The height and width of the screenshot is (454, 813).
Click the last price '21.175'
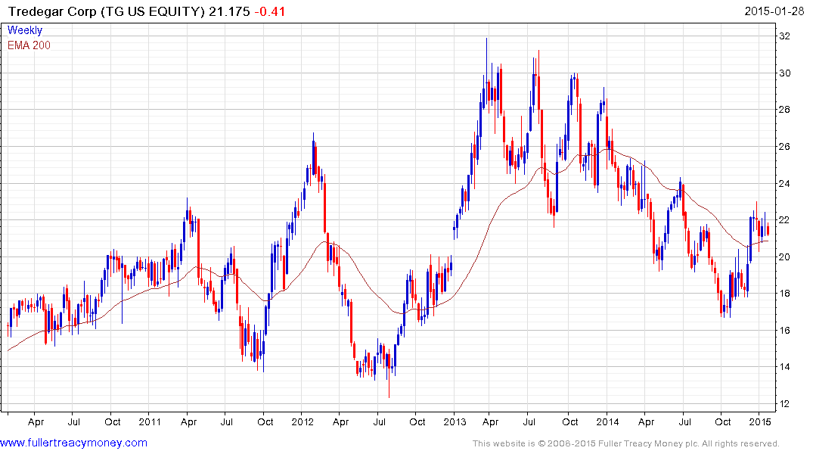click(x=229, y=11)
